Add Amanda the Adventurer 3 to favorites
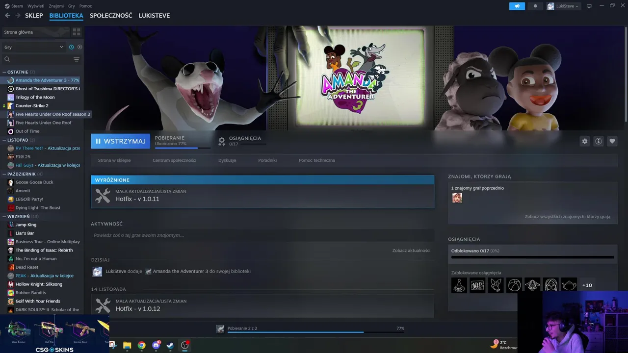 (612, 141)
